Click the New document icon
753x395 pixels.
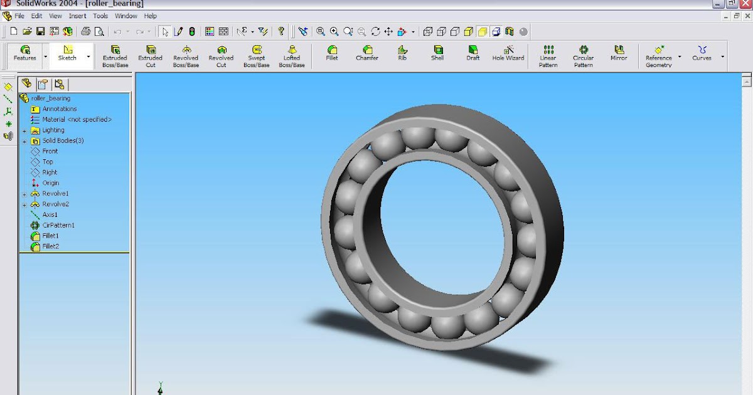point(14,31)
